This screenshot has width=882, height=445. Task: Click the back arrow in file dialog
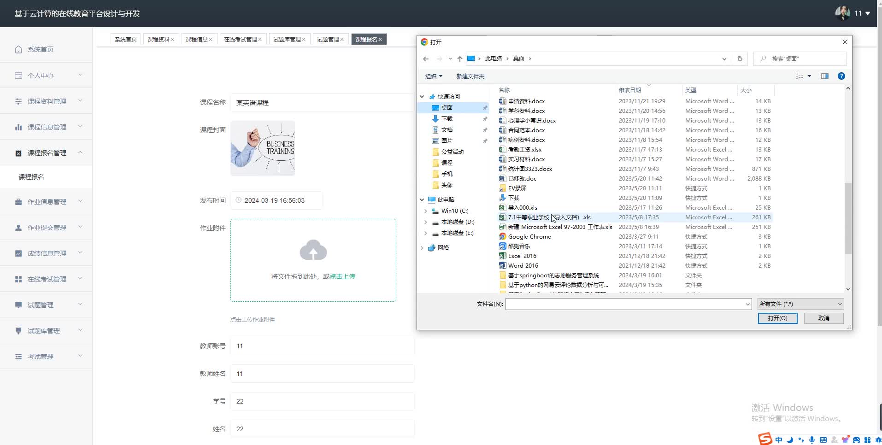point(426,59)
